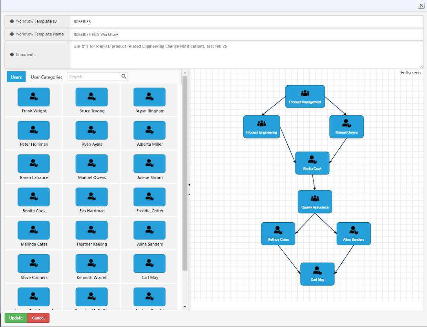Click the search magnifier icon
The height and width of the screenshot is (327, 427).
[x=124, y=77]
